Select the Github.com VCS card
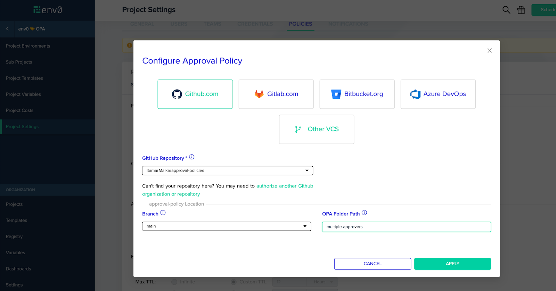556x291 pixels. [x=195, y=94]
